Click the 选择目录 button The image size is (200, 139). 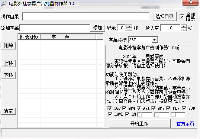pos(165,17)
